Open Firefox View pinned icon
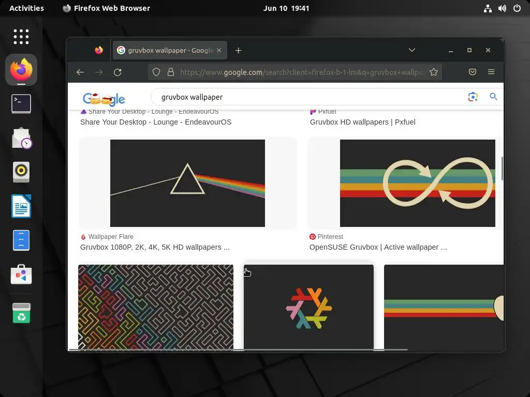Image resolution: width=530 pixels, height=397 pixels. (x=99, y=50)
